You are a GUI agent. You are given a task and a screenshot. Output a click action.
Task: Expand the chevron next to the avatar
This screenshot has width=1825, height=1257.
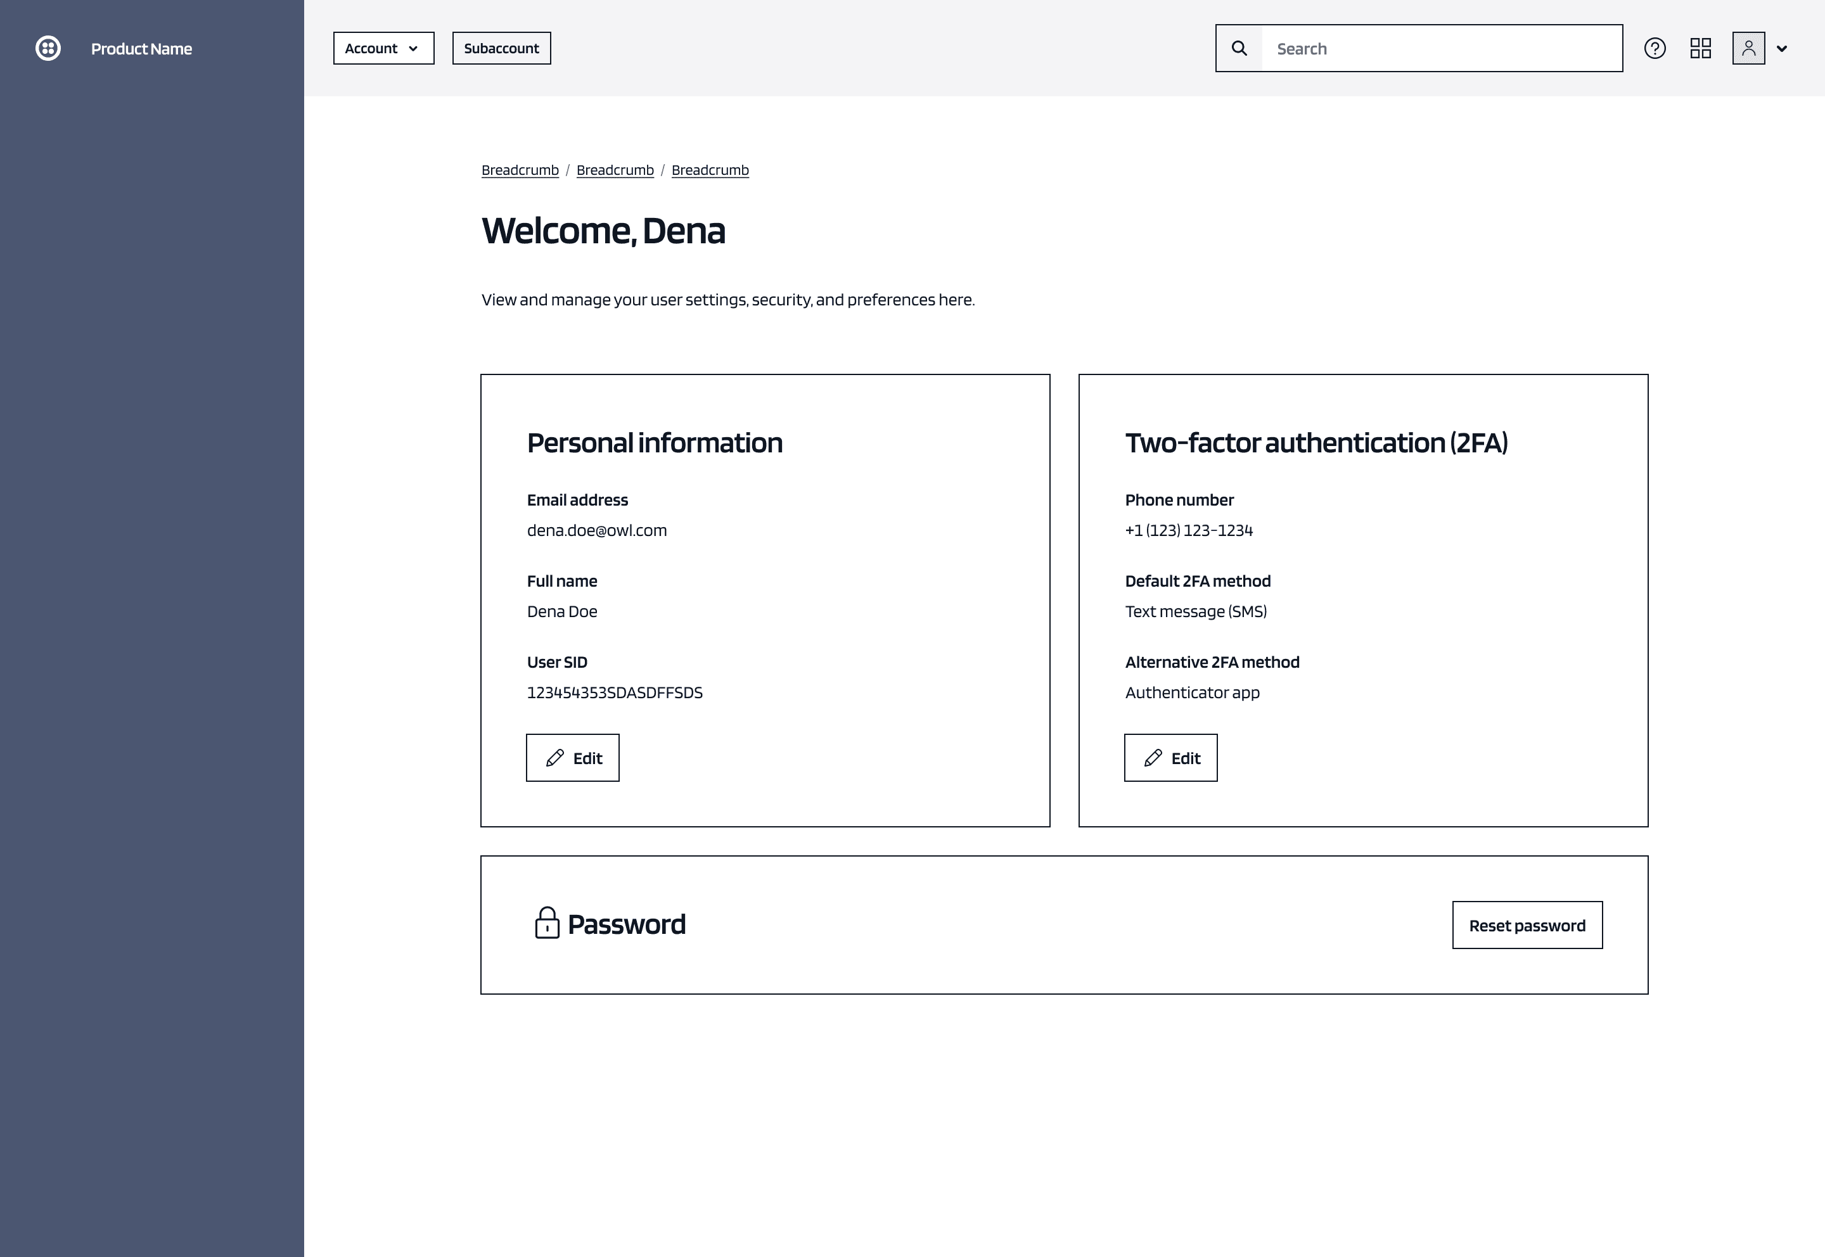point(1782,49)
